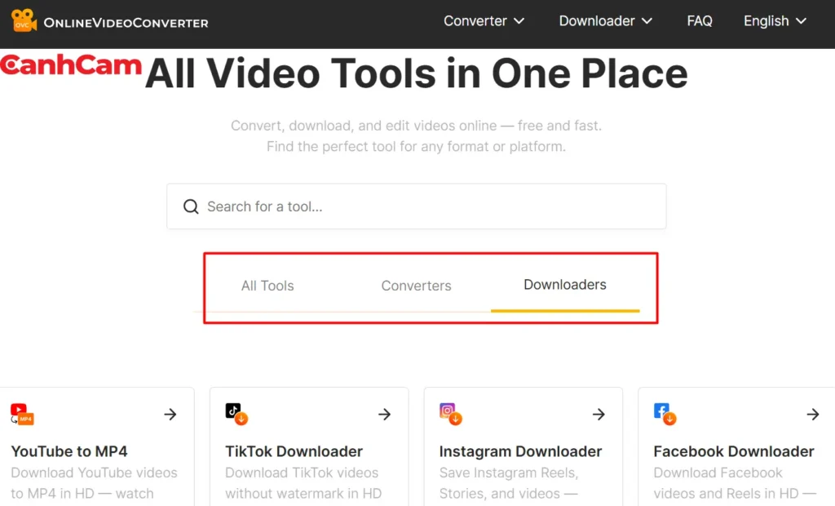Screen dimensions: 835x506
Task: Select the Instagram Downloader icon
Action: [448, 414]
